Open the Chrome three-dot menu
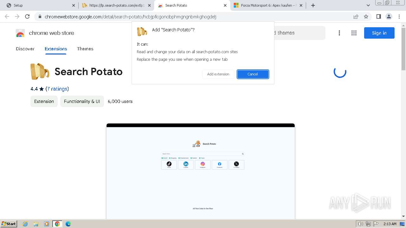This screenshot has width=406, height=228. click(399, 16)
